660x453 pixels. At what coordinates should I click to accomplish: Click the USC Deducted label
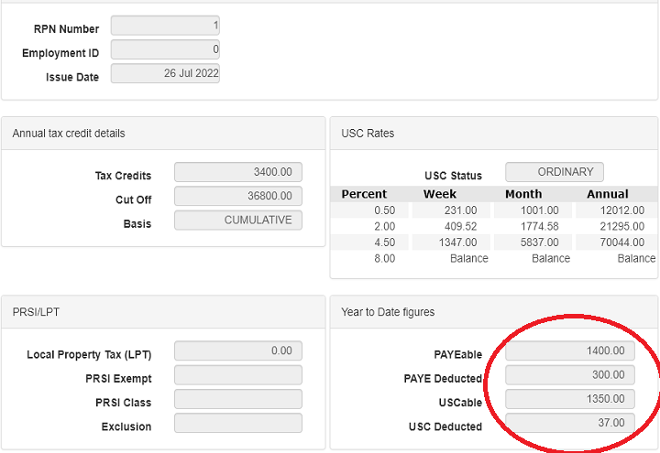(445, 426)
